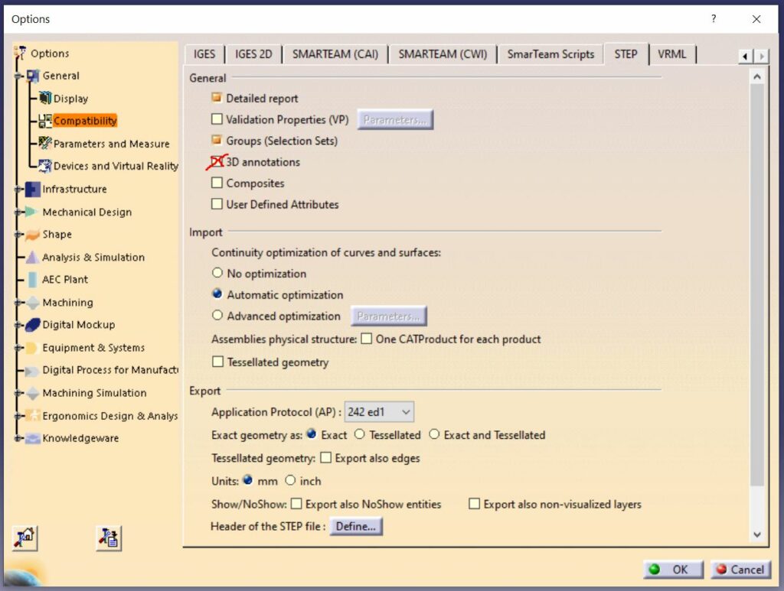
Task: Check the Tessellated geometry import option
Action: click(217, 362)
